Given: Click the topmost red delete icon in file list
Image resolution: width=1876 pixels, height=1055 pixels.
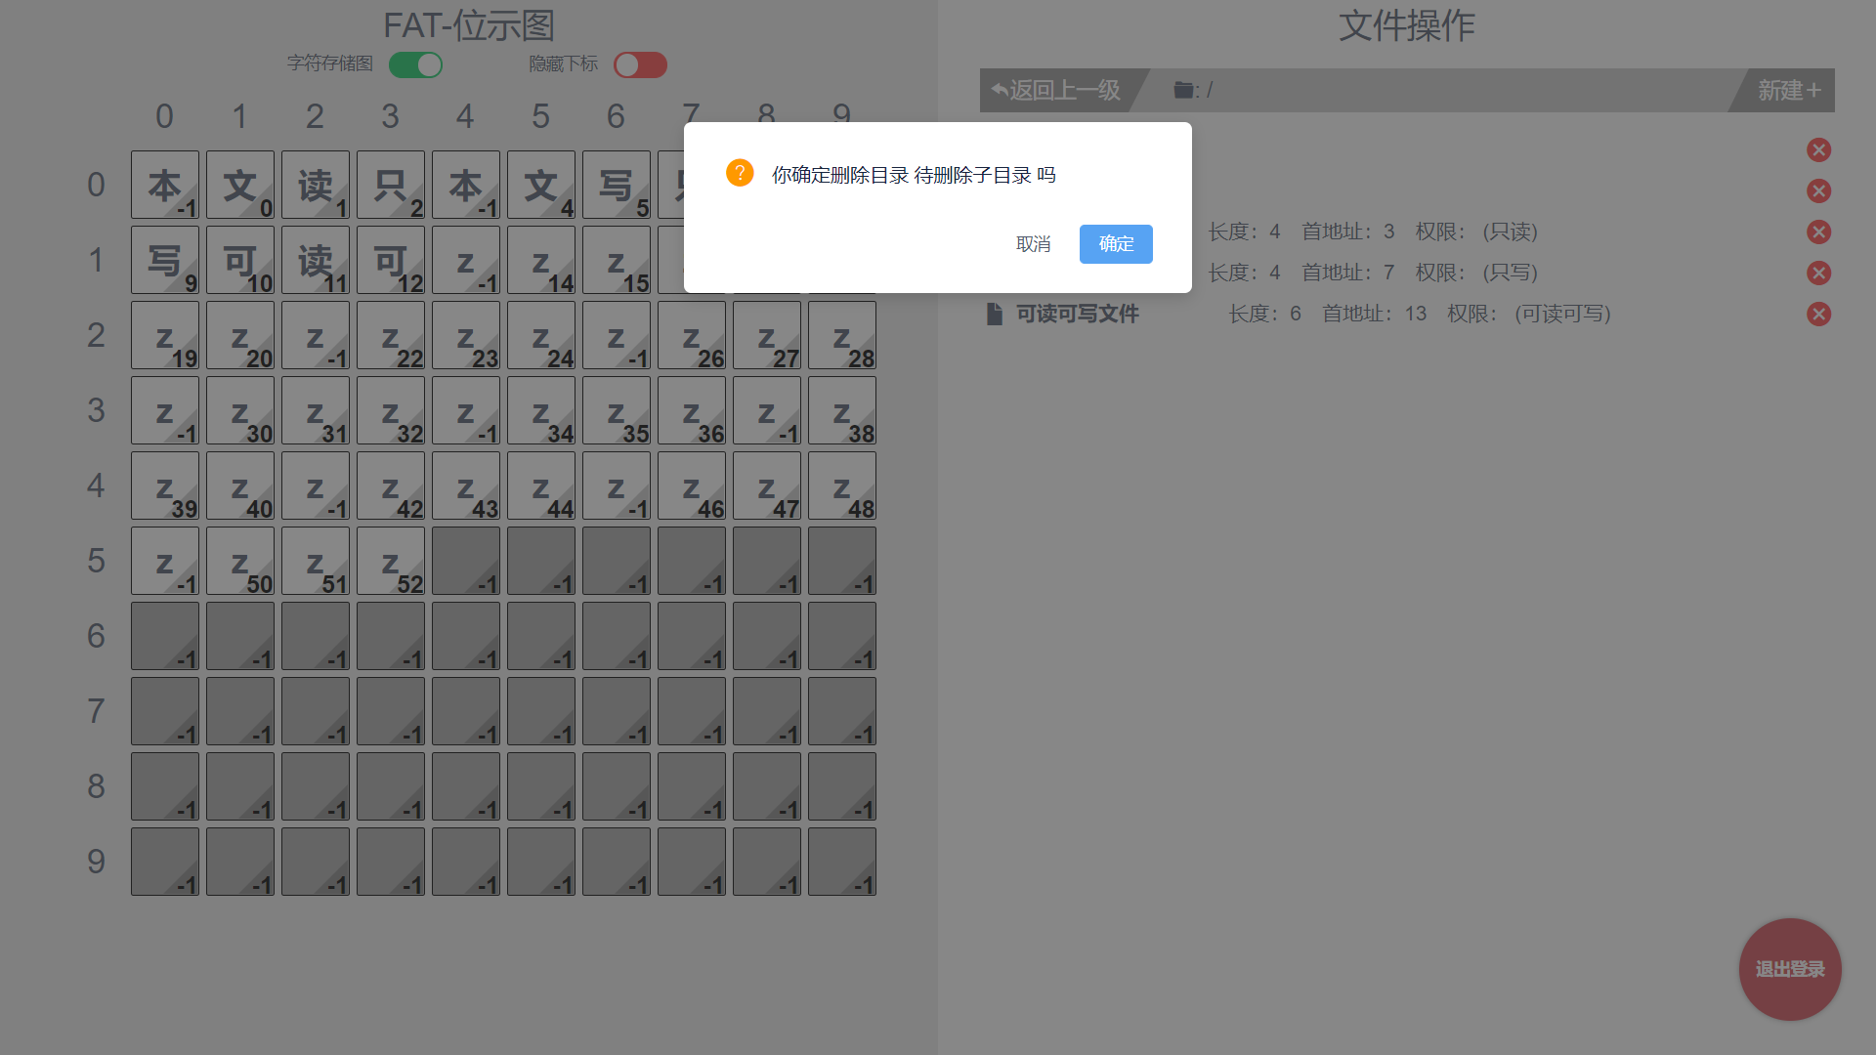Looking at the screenshot, I should coord(1817,150).
